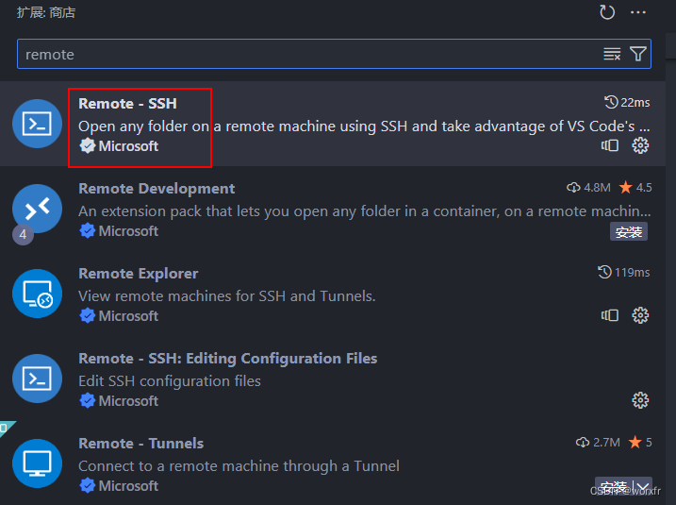Open the Remote - SSH extension title
This screenshot has height=505, width=676.
(127, 104)
